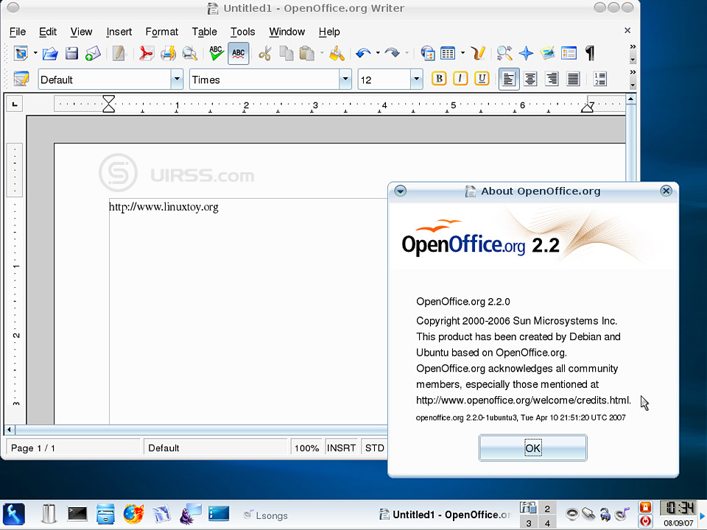This screenshot has height=530, width=707.
Task: Open the Find & Replace tool
Action: (x=504, y=53)
